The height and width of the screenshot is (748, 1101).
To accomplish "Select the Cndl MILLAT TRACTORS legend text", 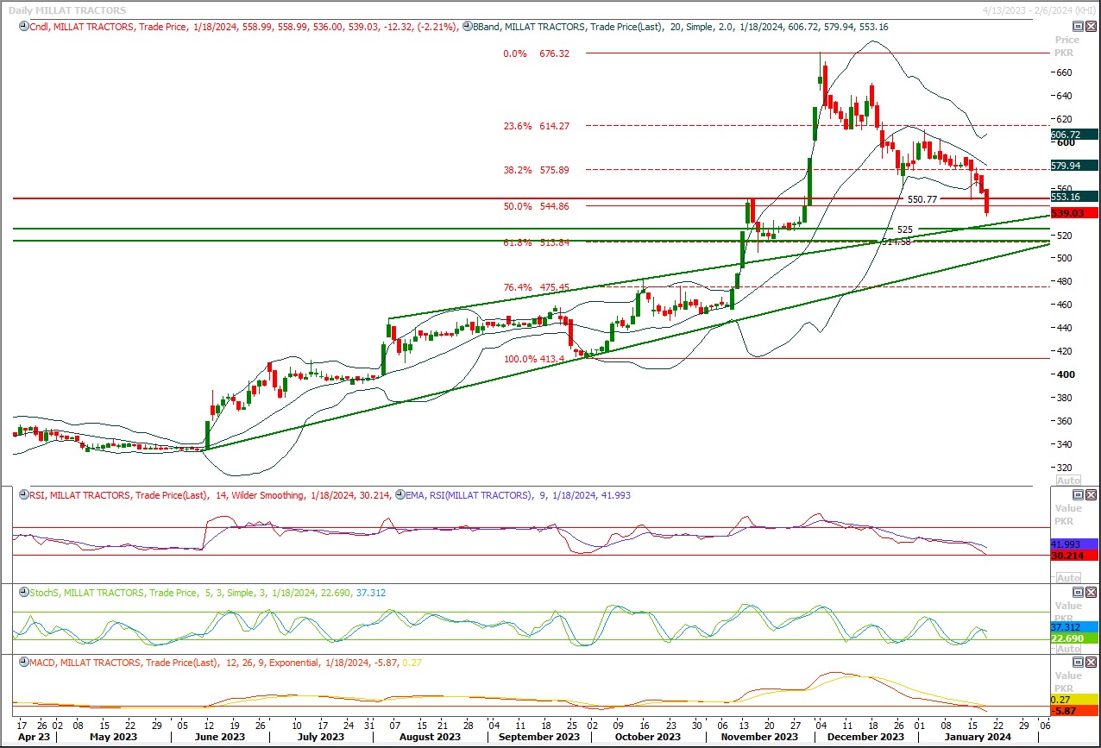I will click(x=245, y=27).
